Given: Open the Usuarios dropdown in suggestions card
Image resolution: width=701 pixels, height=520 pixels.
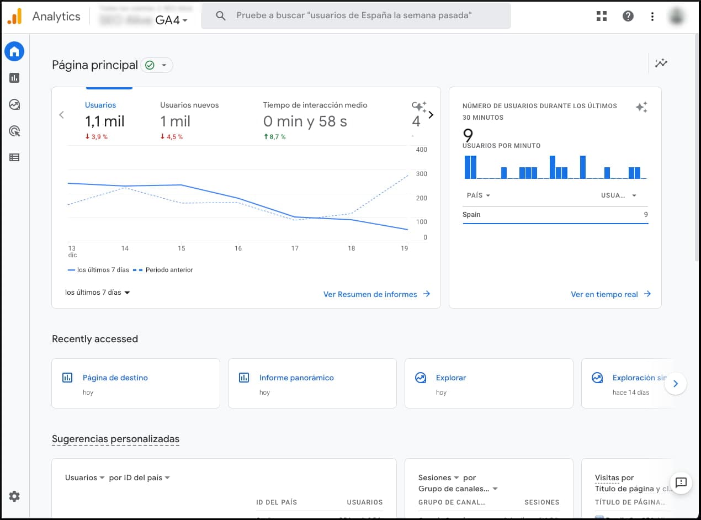Looking at the screenshot, I should point(85,477).
